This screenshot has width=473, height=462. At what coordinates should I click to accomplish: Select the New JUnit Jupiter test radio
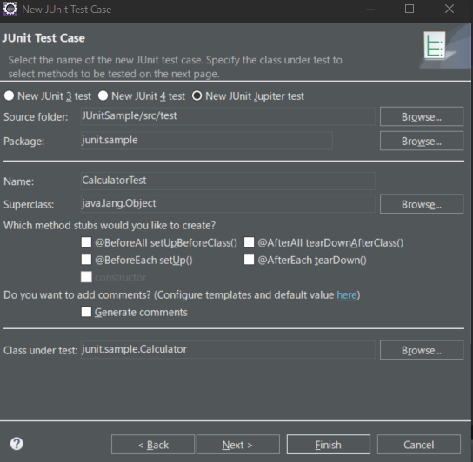(197, 96)
